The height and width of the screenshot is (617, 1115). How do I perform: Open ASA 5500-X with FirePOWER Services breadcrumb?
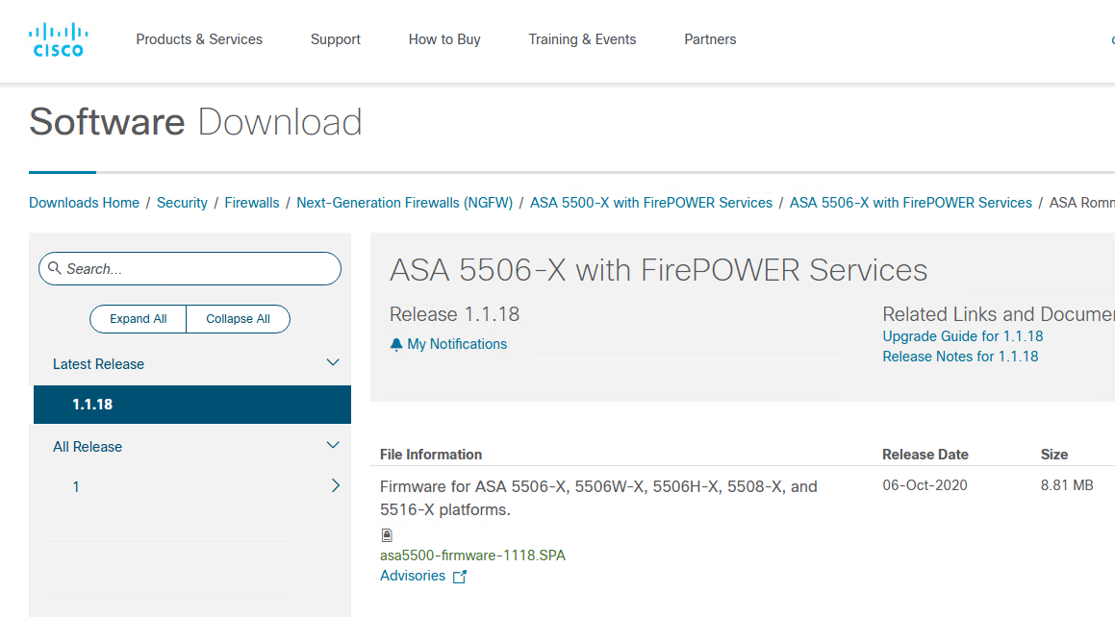click(651, 203)
